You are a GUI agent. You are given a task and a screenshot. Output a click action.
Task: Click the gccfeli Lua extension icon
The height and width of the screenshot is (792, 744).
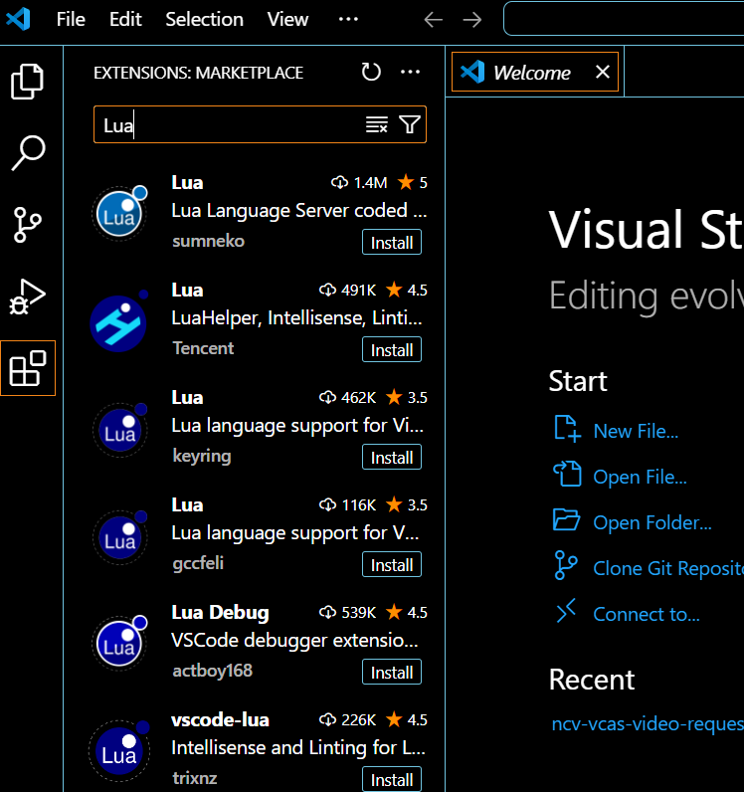coord(119,538)
